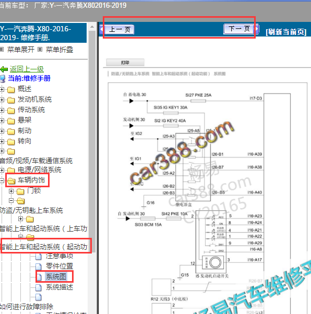The width and height of the screenshot is (311, 314).
Task: Select 防盗/无钥匙上车系统 tree item
Action: [x=31, y=210]
